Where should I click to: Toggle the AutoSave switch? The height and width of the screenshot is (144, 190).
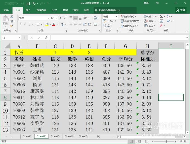[19, 4]
